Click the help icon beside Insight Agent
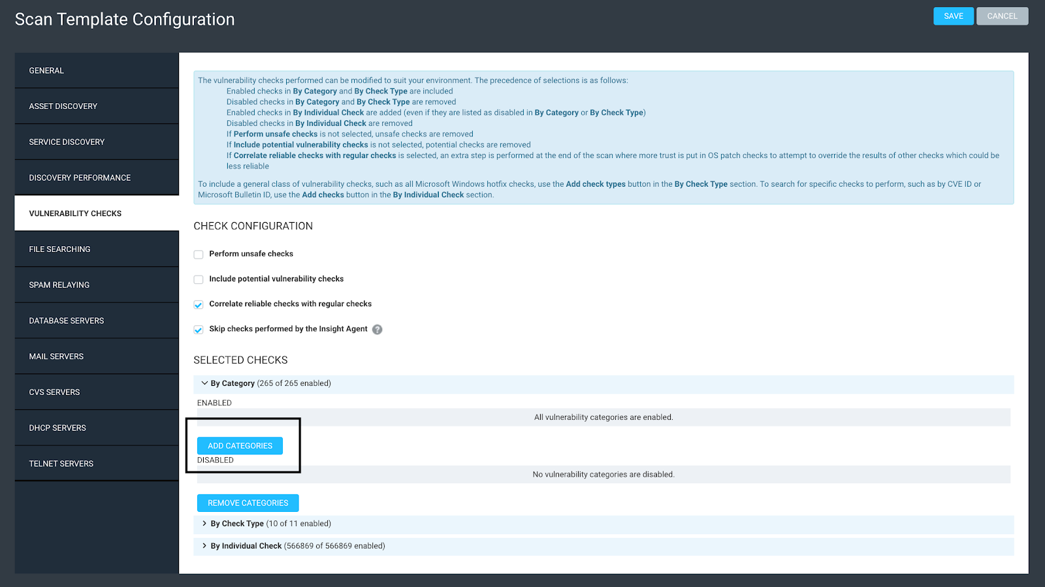This screenshot has width=1045, height=587. click(377, 330)
